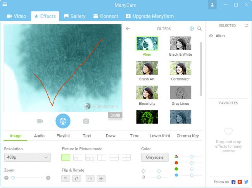Click the zoom out minus icon
Viewport: 252px width, 188px height.
(6, 178)
